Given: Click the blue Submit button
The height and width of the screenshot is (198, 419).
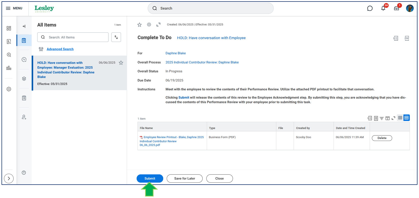Looking at the screenshot, I should point(150,178).
